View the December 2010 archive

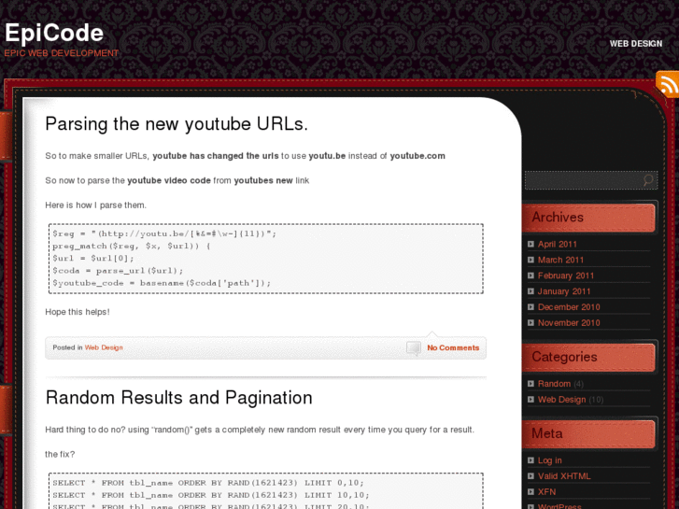[x=569, y=306]
